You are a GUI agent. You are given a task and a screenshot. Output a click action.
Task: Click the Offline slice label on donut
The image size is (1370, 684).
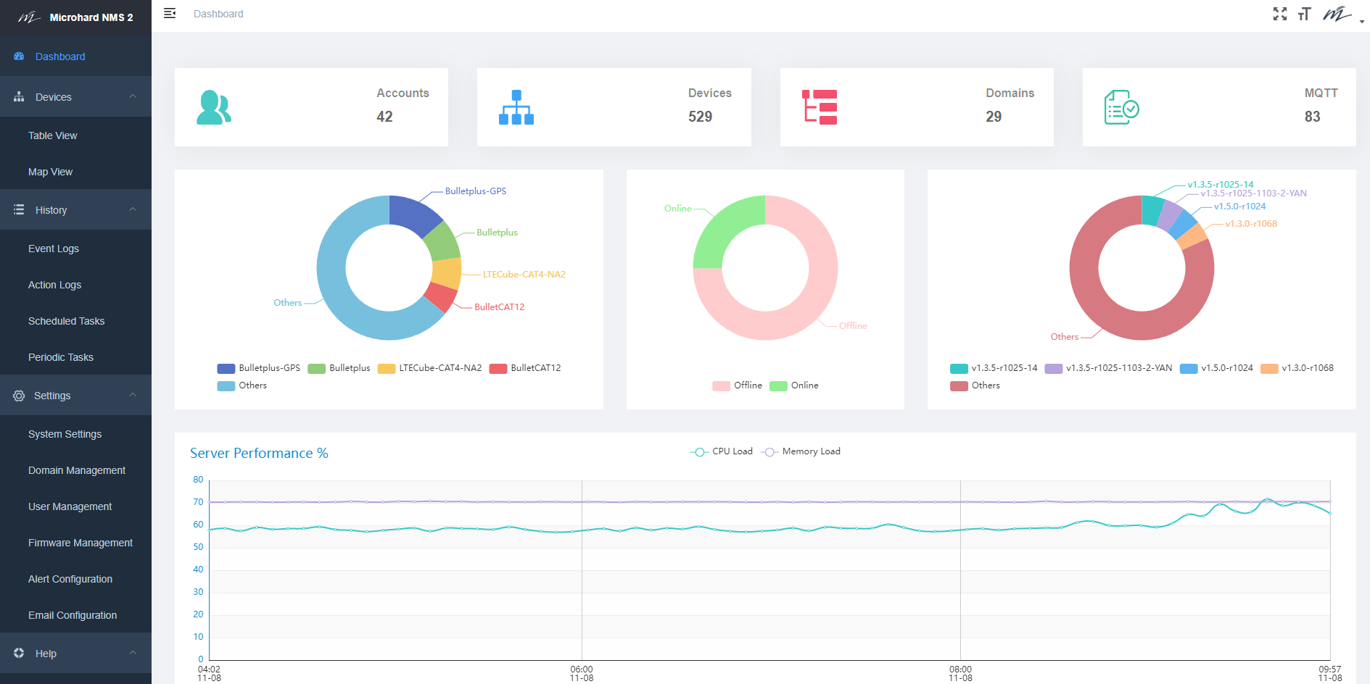pyautogui.click(x=853, y=325)
